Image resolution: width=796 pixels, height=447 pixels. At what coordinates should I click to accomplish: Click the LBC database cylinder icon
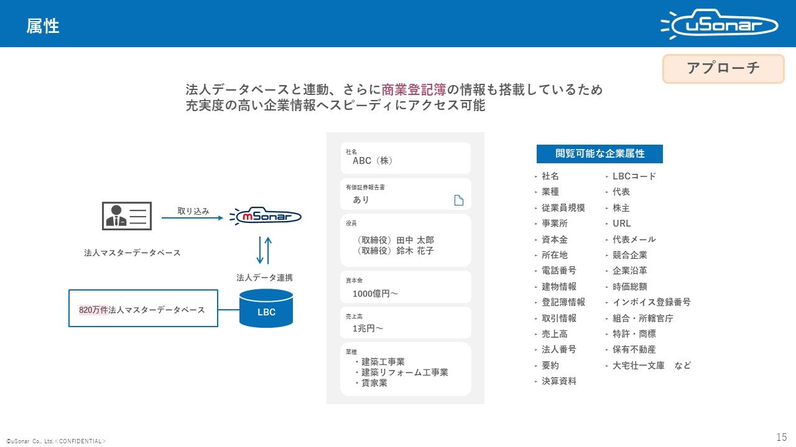pos(266,308)
